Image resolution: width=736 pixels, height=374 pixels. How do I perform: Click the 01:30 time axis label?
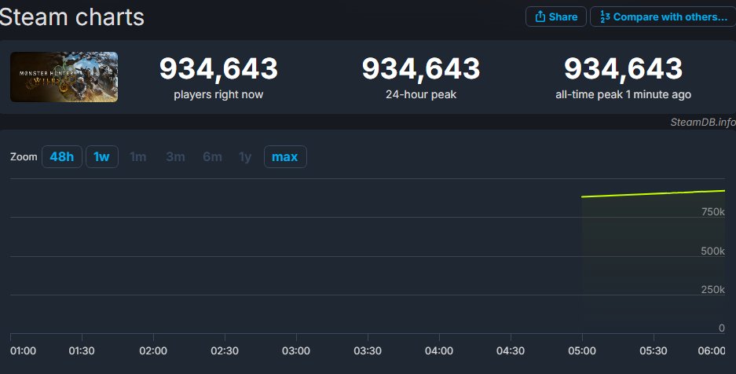tap(82, 351)
